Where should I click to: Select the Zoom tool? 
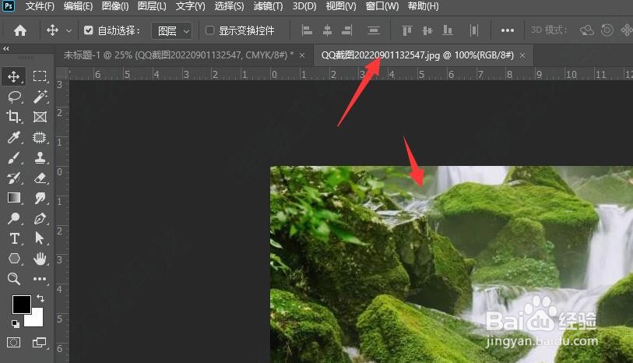(x=14, y=279)
